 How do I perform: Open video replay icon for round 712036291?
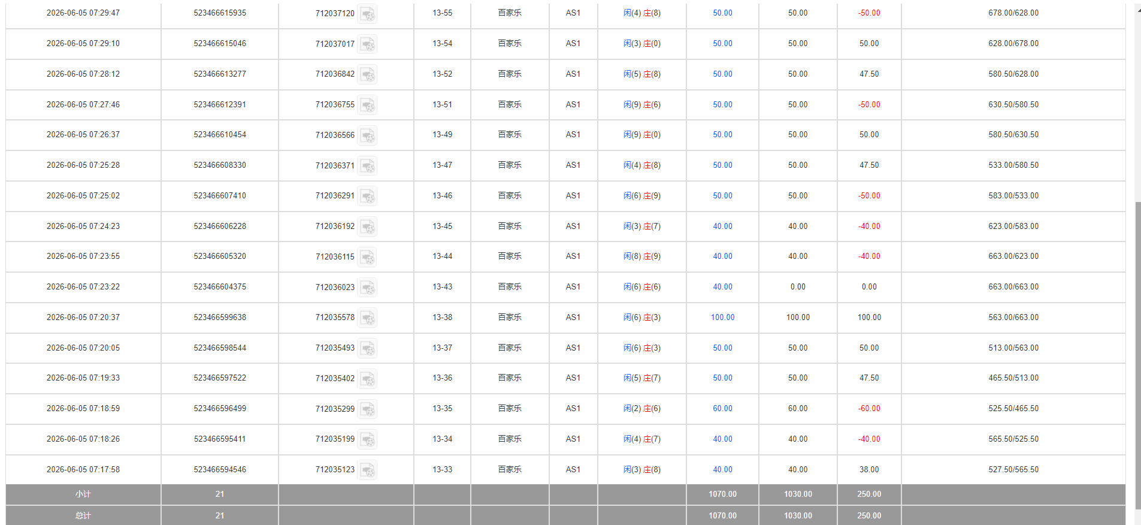(x=367, y=196)
